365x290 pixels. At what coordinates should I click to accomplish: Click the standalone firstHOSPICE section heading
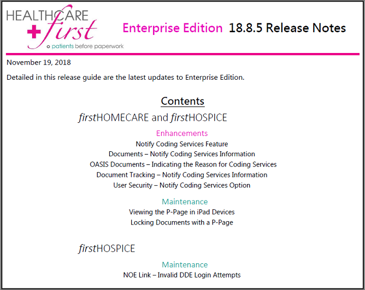point(107,248)
